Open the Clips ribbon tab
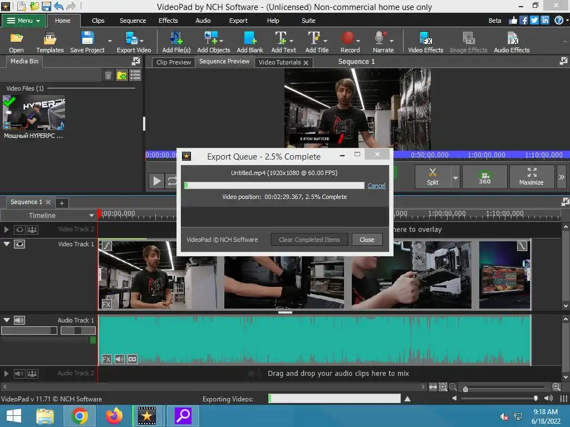The height and width of the screenshot is (427, 570). (x=98, y=21)
